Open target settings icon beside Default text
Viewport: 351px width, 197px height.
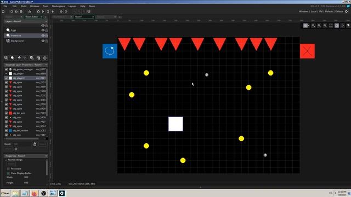346,11
